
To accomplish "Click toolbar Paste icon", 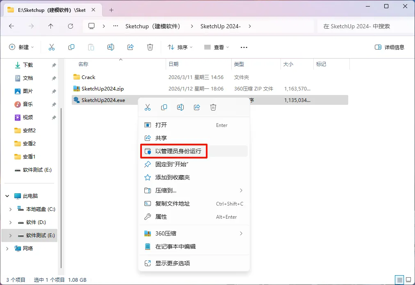I will pos(91,47).
